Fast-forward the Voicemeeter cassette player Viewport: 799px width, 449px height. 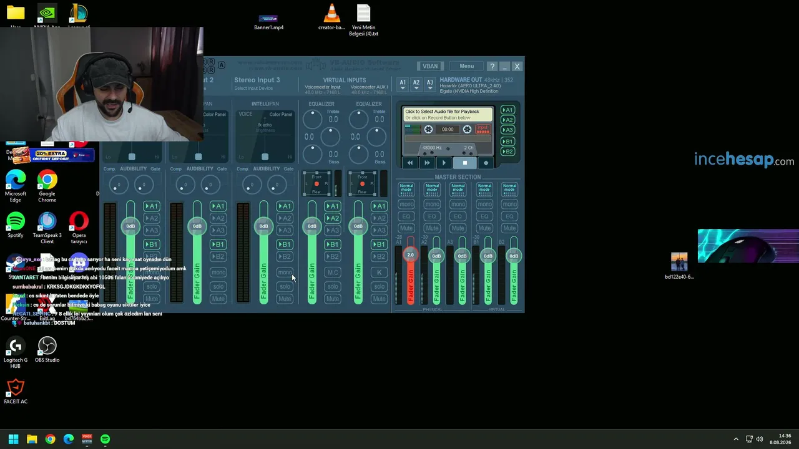427,163
